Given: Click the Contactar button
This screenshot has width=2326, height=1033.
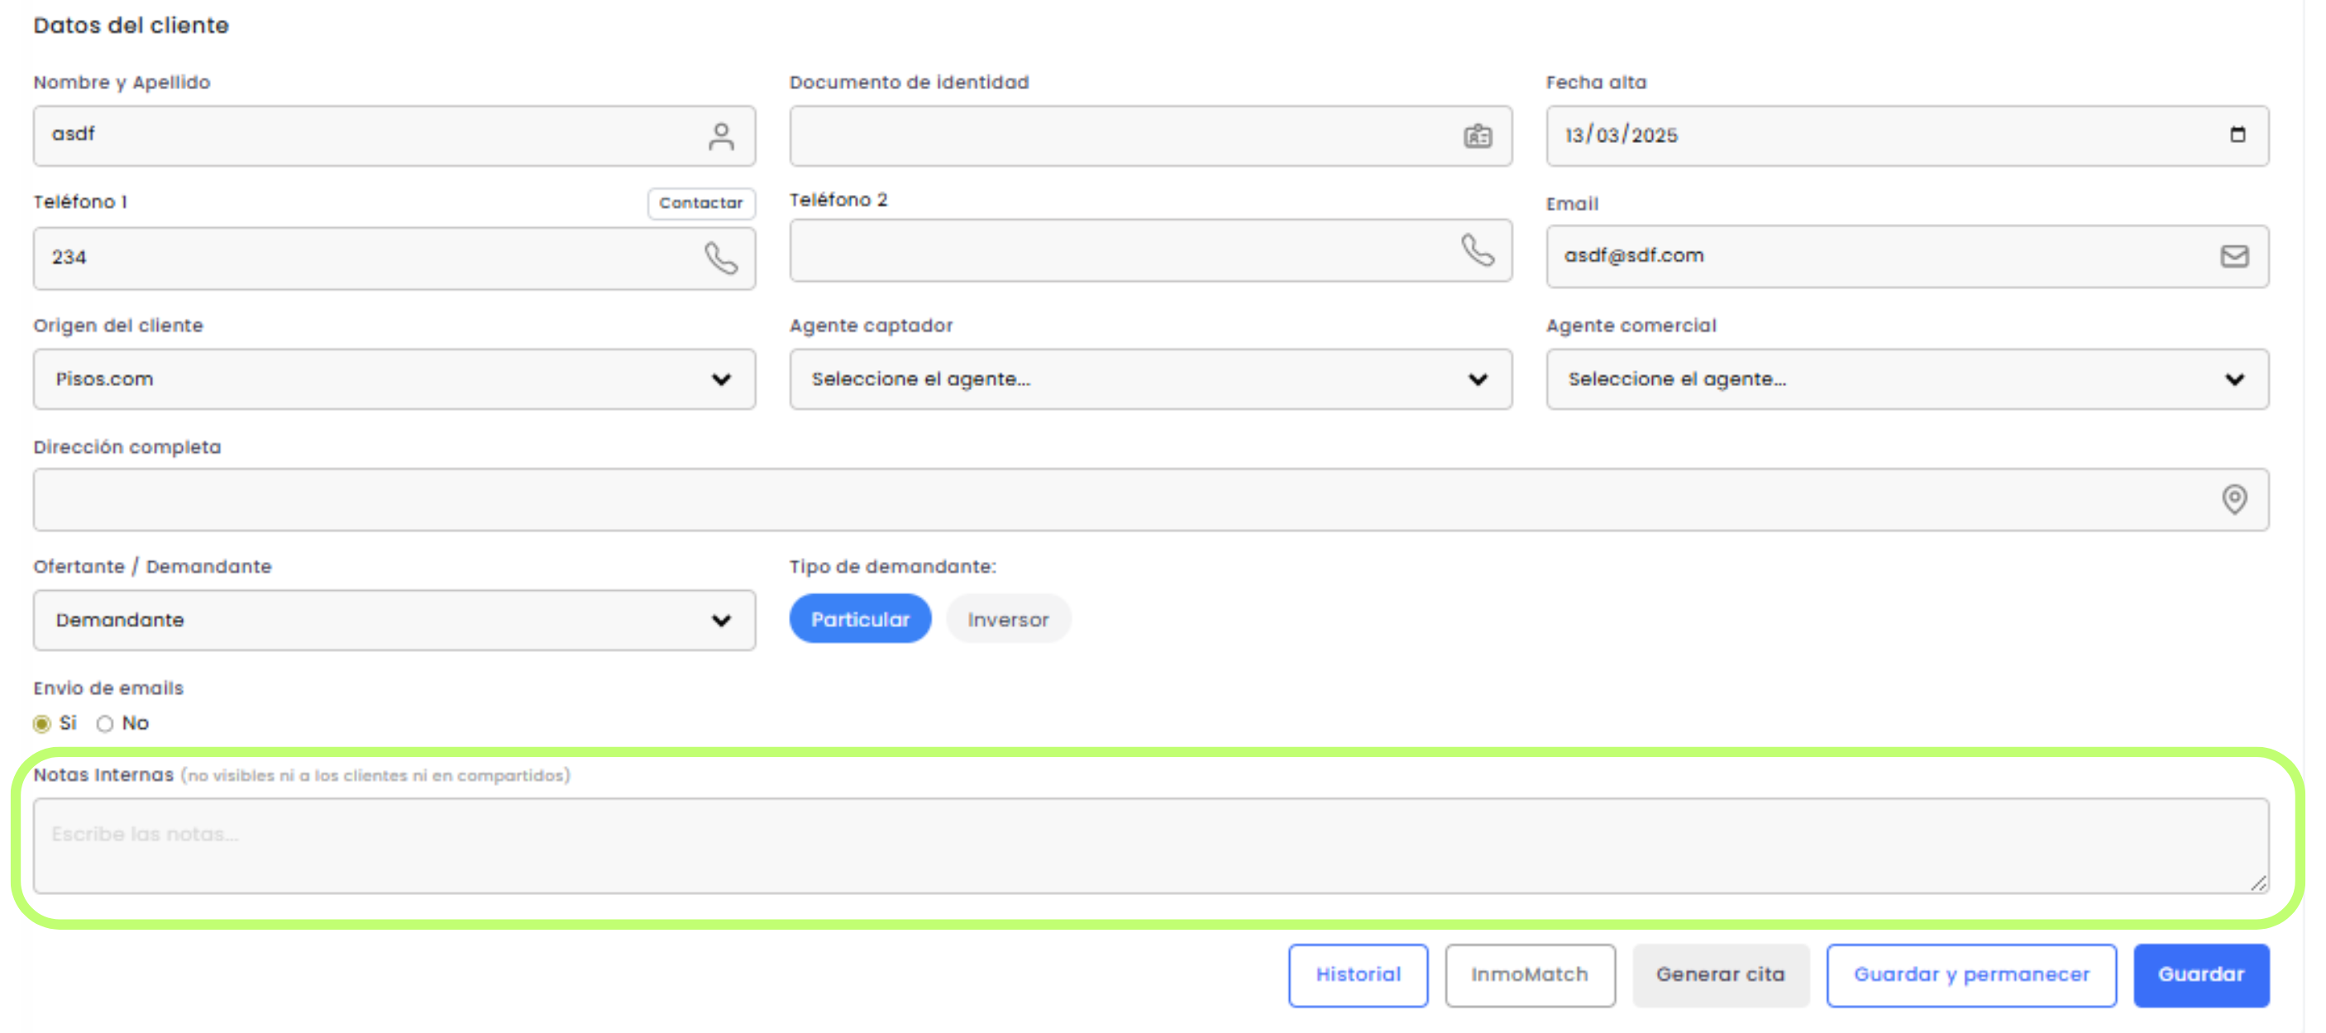Looking at the screenshot, I should click(x=700, y=203).
